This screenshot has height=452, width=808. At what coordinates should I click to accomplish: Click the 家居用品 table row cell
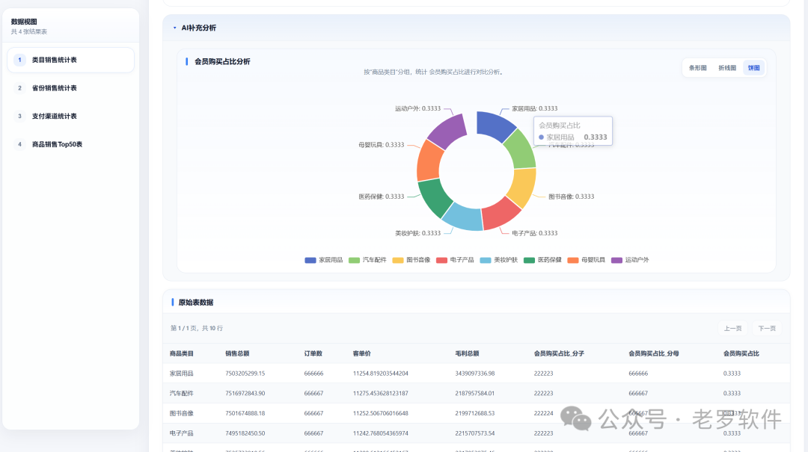(181, 374)
